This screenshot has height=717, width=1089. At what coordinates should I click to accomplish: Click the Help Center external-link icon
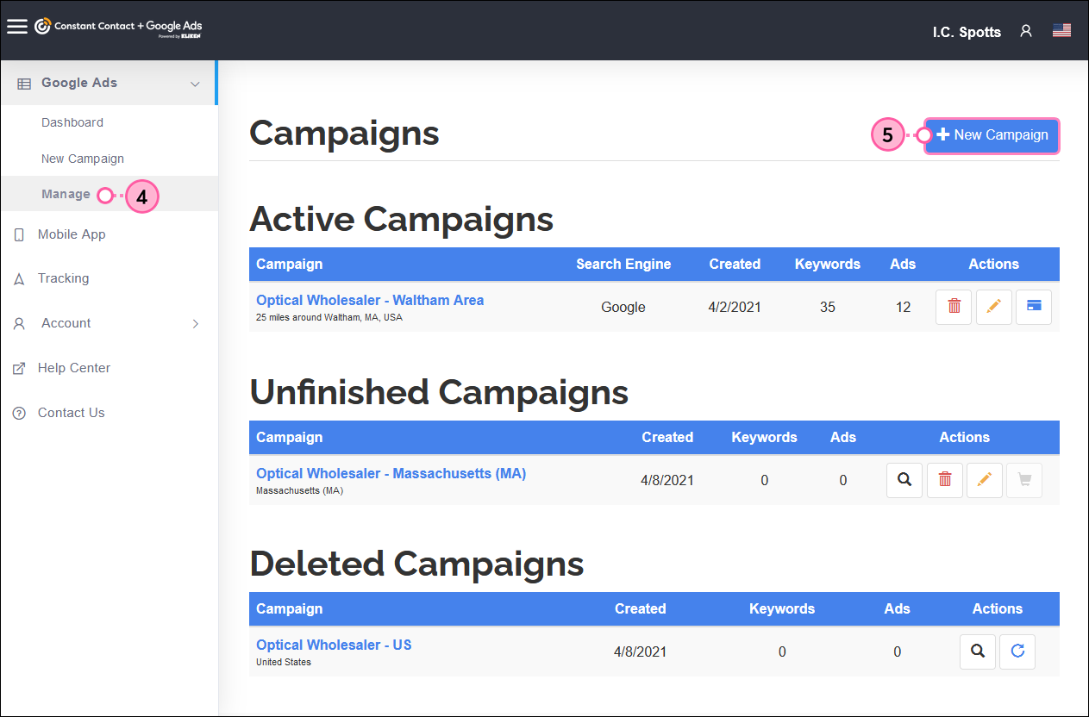click(x=19, y=369)
